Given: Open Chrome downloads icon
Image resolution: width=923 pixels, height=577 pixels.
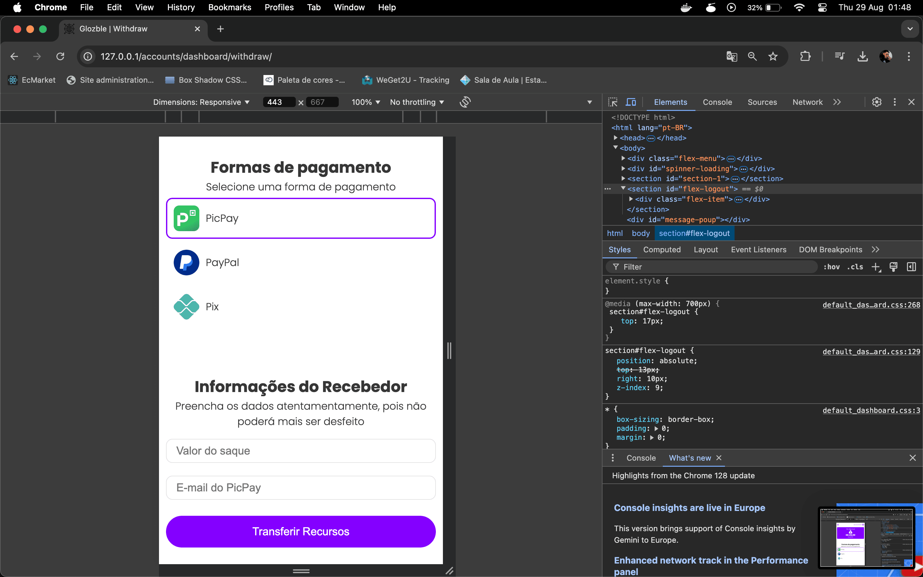Looking at the screenshot, I should [x=862, y=56].
